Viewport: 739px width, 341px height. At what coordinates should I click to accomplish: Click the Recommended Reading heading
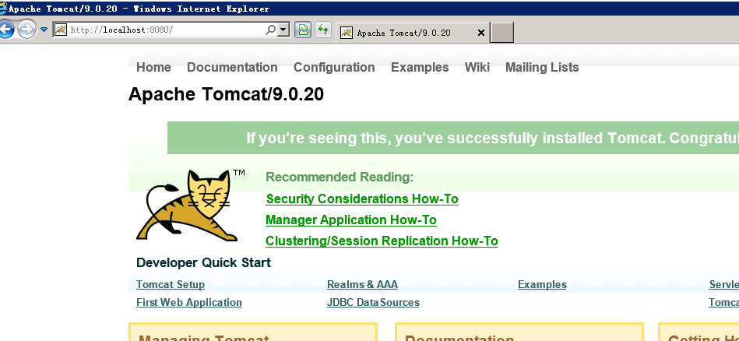(x=340, y=177)
